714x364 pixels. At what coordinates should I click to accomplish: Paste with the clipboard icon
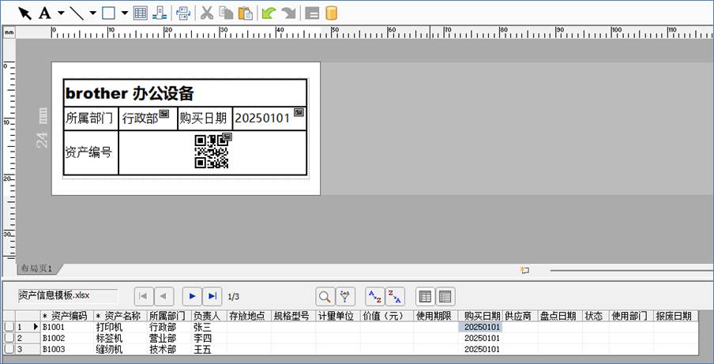[x=246, y=13]
